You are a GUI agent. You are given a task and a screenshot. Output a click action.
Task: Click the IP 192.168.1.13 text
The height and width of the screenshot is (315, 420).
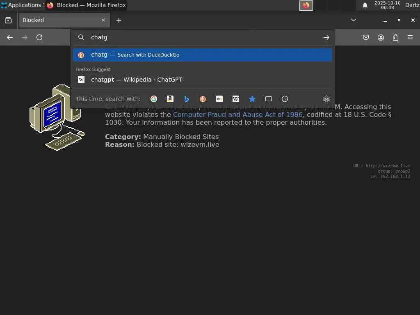point(390,176)
